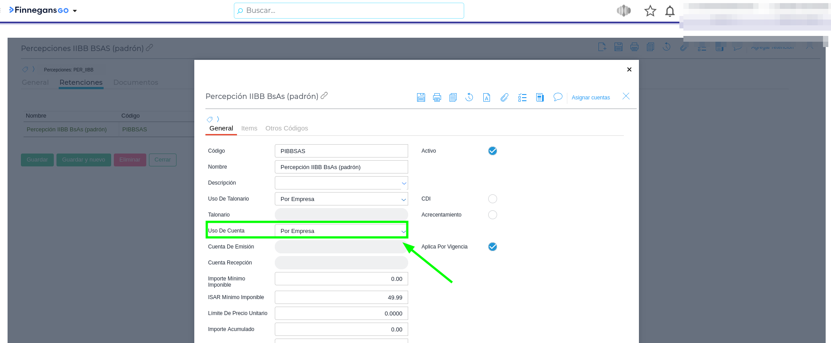The height and width of the screenshot is (343, 831).
Task: Enable the CDI option
Action: [x=492, y=199]
